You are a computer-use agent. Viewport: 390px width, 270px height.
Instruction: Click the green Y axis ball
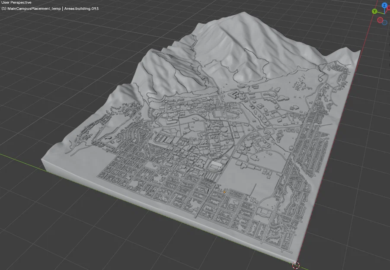374,11
